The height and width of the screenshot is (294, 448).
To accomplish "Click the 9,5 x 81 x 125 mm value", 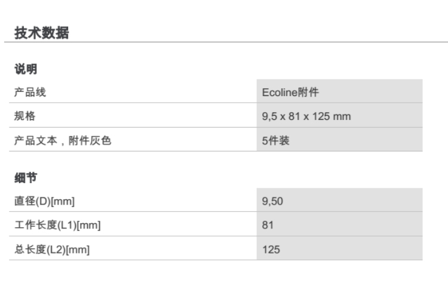I will pyautogui.click(x=306, y=116).
